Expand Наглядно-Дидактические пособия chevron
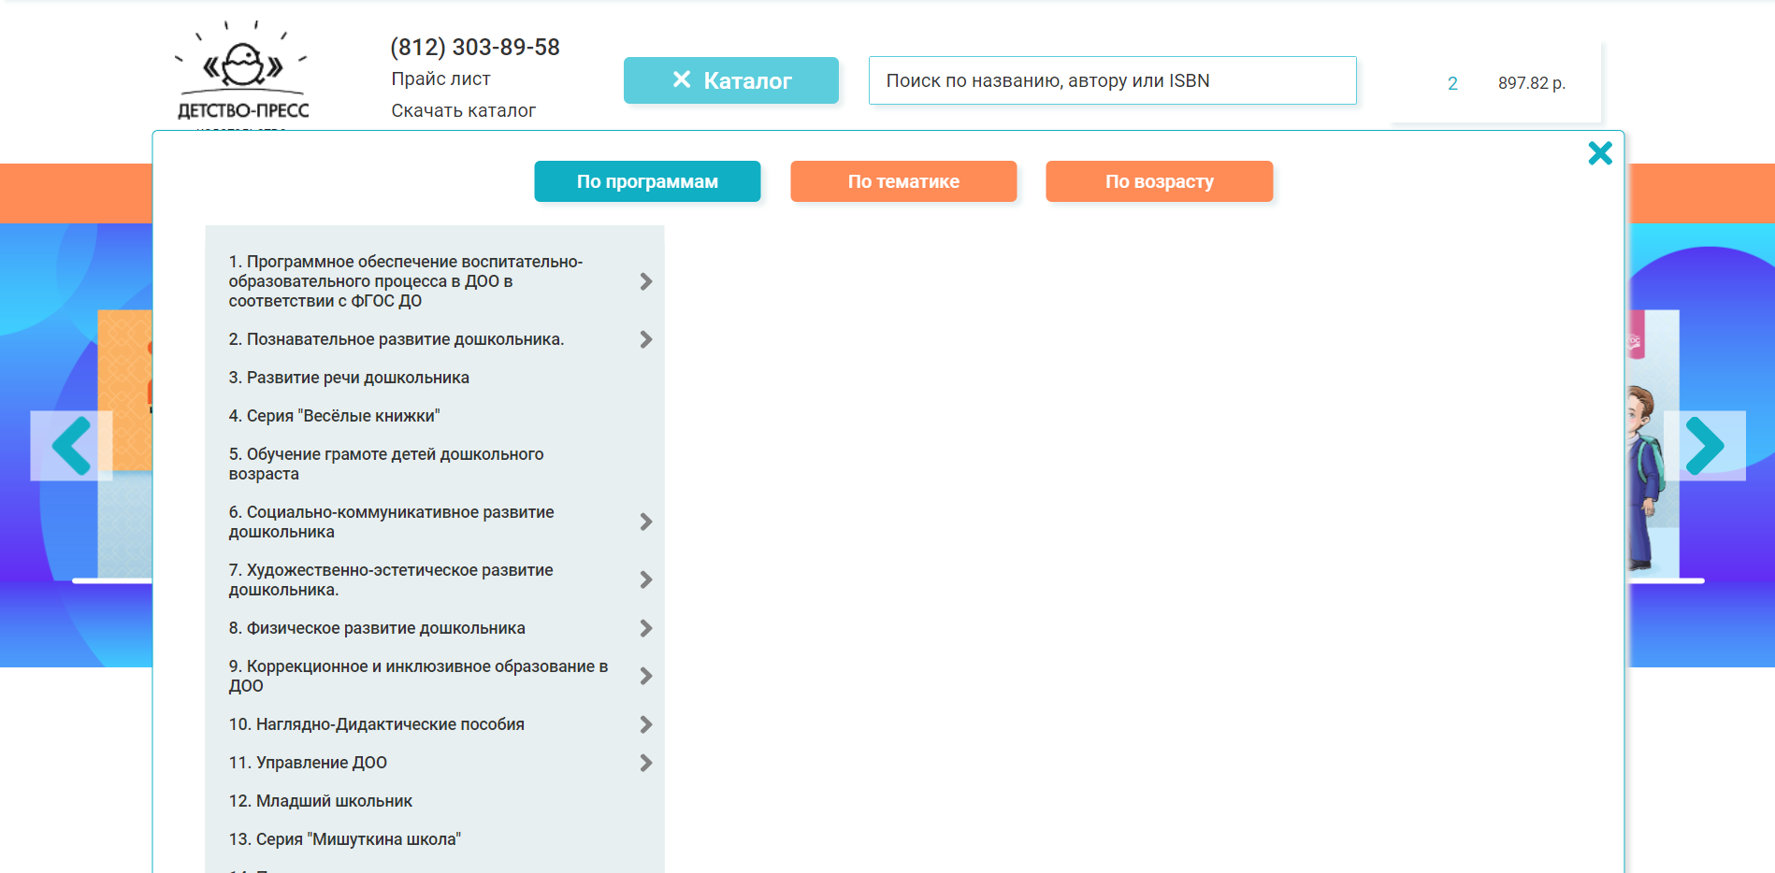This screenshot has width=1775, height=873. tap(646, 724)
